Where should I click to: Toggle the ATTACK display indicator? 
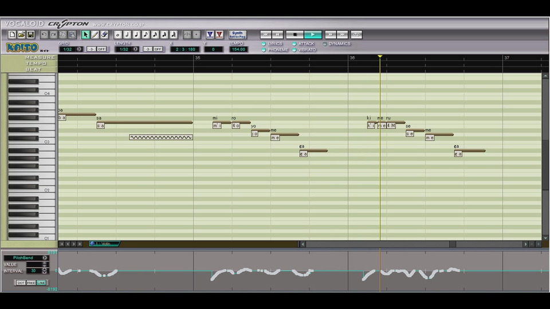(x=294, y=44)
